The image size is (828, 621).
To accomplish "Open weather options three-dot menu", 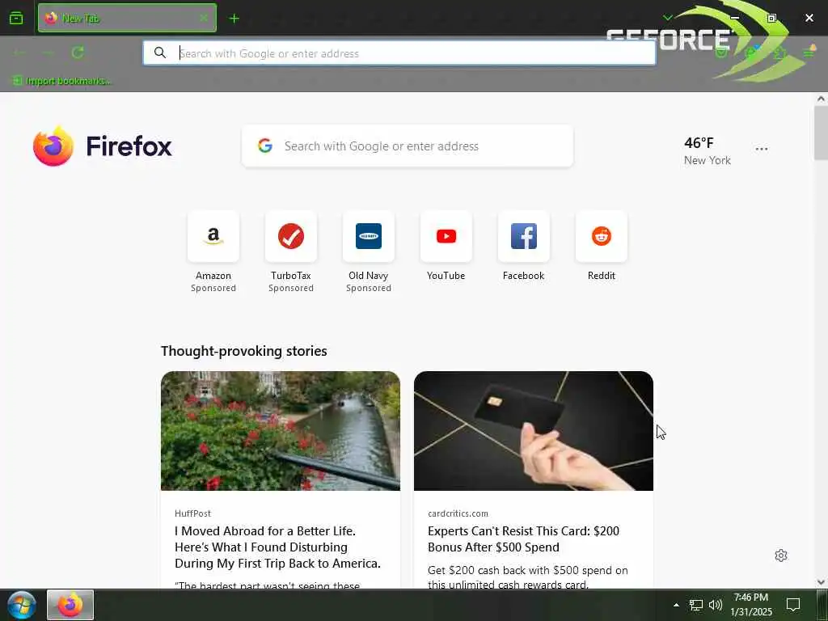I will point(762,149).
